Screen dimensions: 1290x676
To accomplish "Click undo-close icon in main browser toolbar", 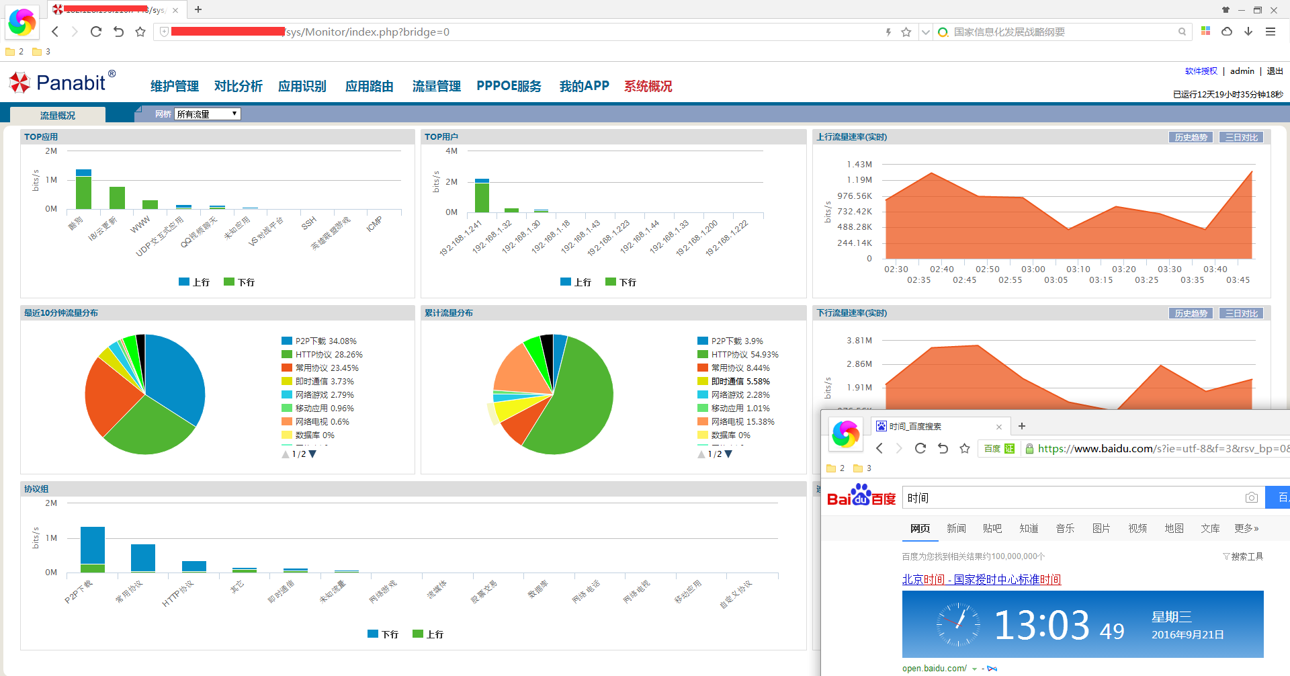I will pos(118,32).
